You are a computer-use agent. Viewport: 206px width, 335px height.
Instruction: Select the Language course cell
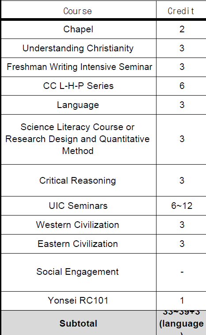(79, 105)
